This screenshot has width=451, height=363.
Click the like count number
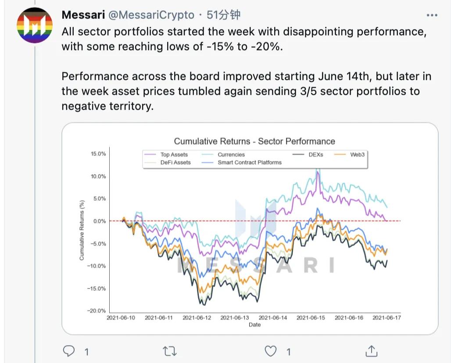point(288,351)
